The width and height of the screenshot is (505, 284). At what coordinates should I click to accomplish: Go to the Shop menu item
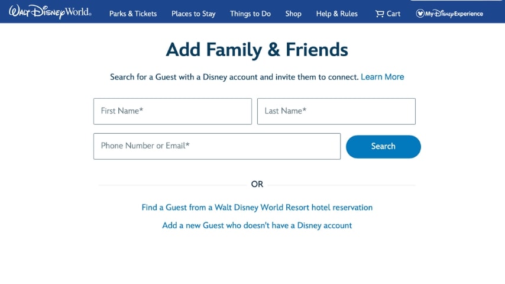coord(293,14)
